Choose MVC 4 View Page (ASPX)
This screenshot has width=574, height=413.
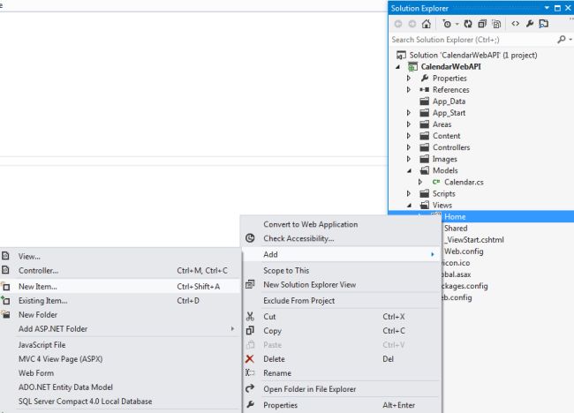(x=120, y=359)
